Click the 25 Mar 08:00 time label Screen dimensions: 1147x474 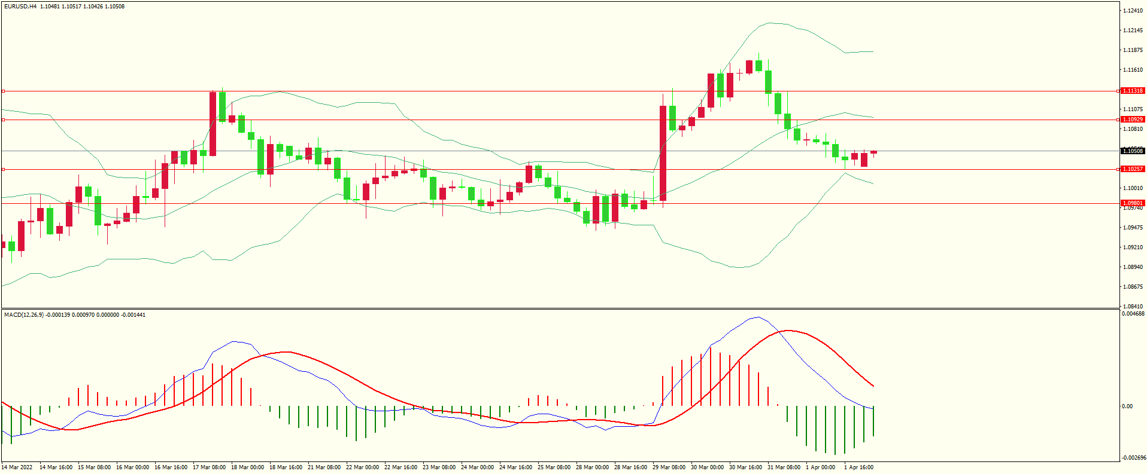tap(554, 467)
